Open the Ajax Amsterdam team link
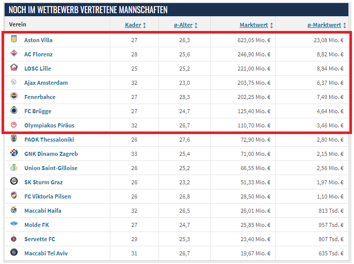 tap(46, 83)
